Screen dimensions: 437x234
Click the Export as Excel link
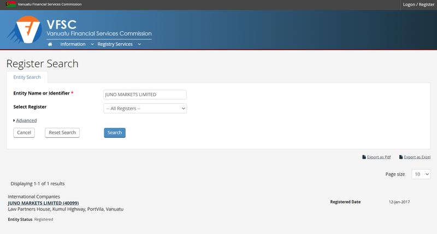[417, 157]
